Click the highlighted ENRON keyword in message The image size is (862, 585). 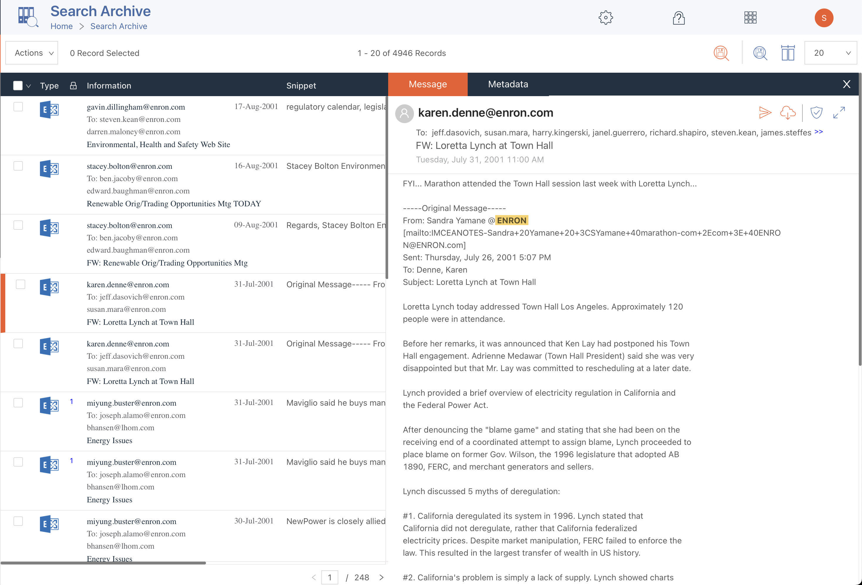tap(511, 220)
